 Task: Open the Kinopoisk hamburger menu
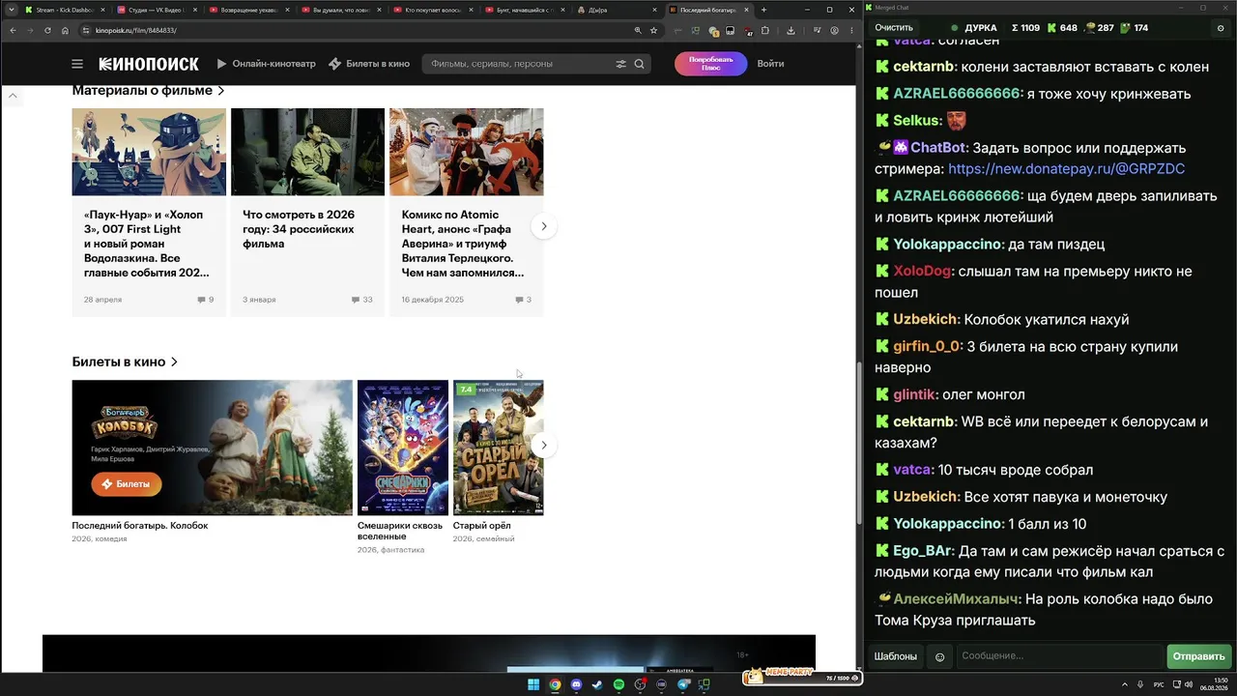(77, 64)
